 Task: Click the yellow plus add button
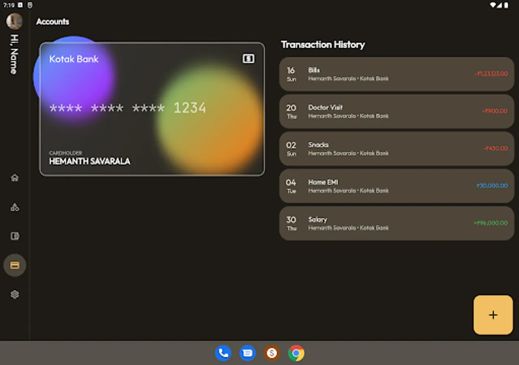[x=493, y=315]
